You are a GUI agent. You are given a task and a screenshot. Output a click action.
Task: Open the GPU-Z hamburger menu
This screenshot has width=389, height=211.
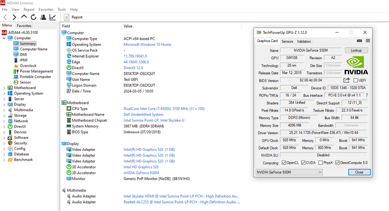[x=368, y=41]
